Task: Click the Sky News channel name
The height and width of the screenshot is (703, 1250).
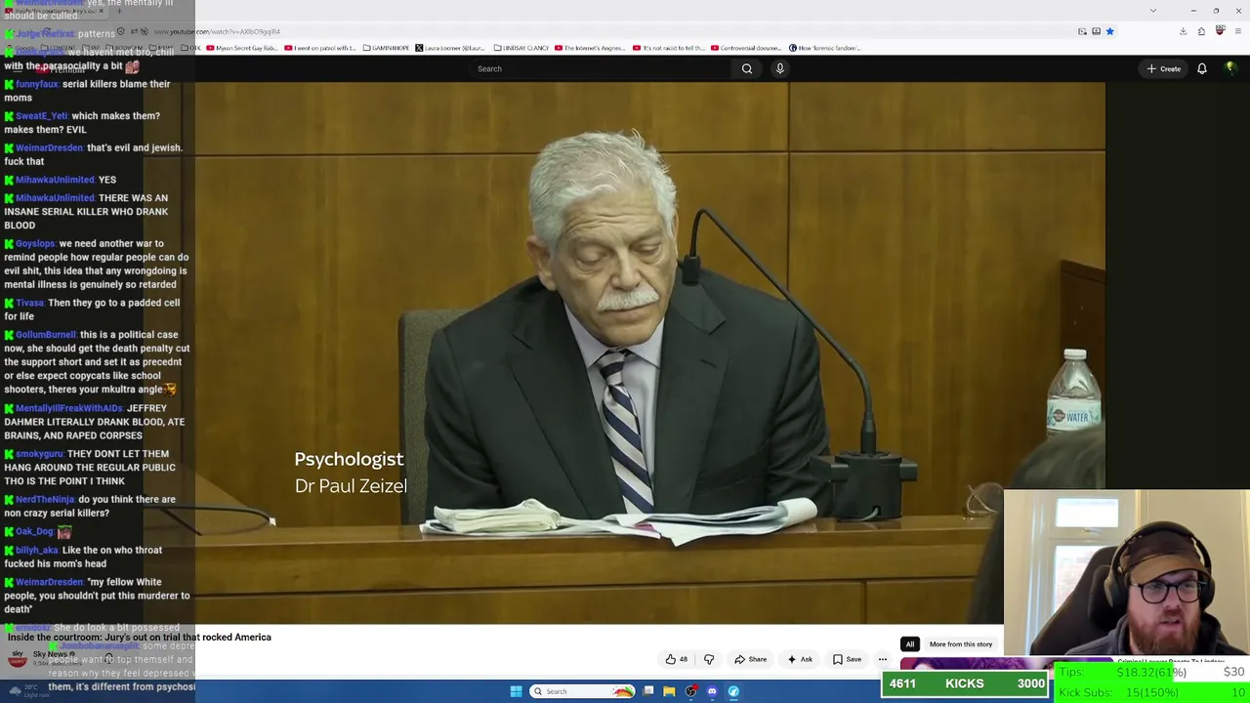Action: pyautogui.click(x=50, y=654)
